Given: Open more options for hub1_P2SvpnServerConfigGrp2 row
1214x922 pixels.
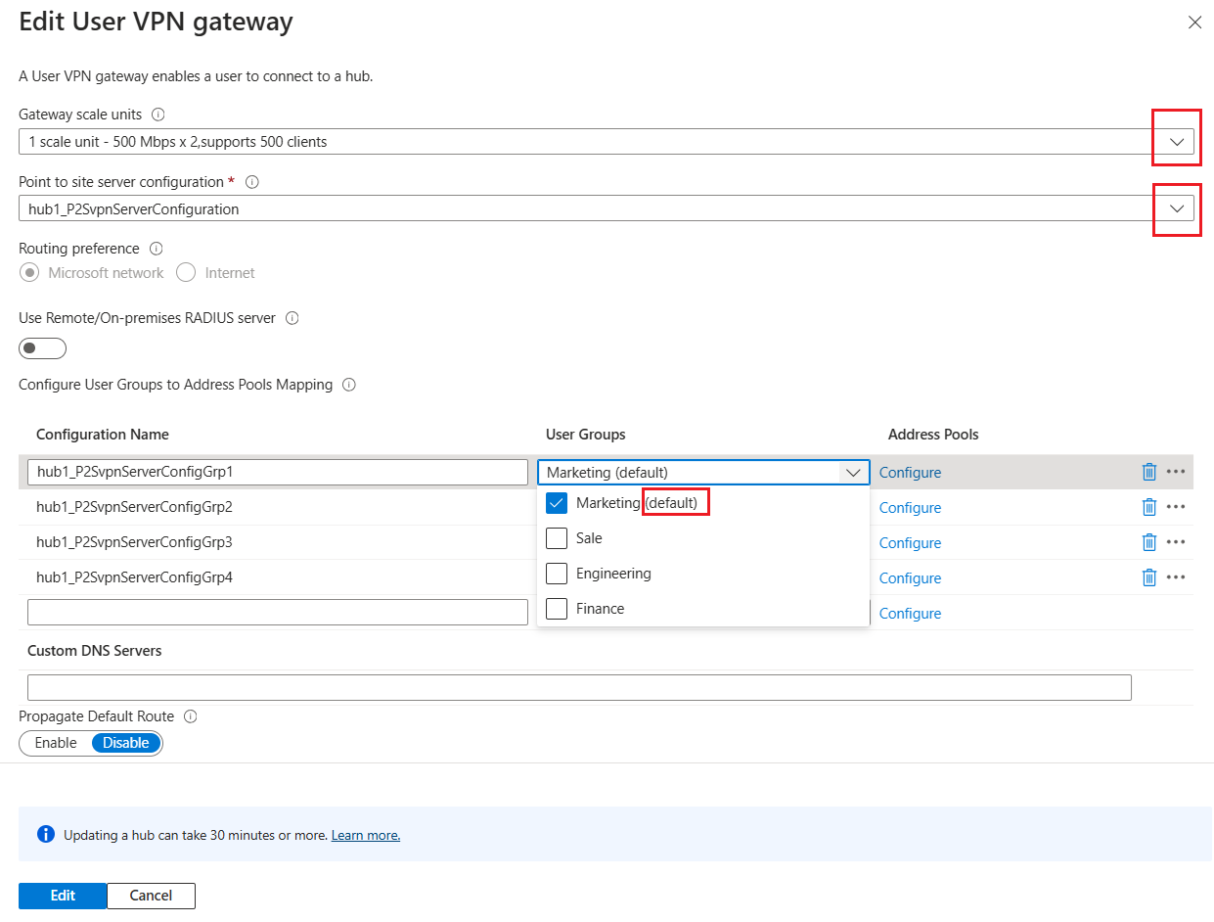Looking at the screenshot, I should point(1177,507).
